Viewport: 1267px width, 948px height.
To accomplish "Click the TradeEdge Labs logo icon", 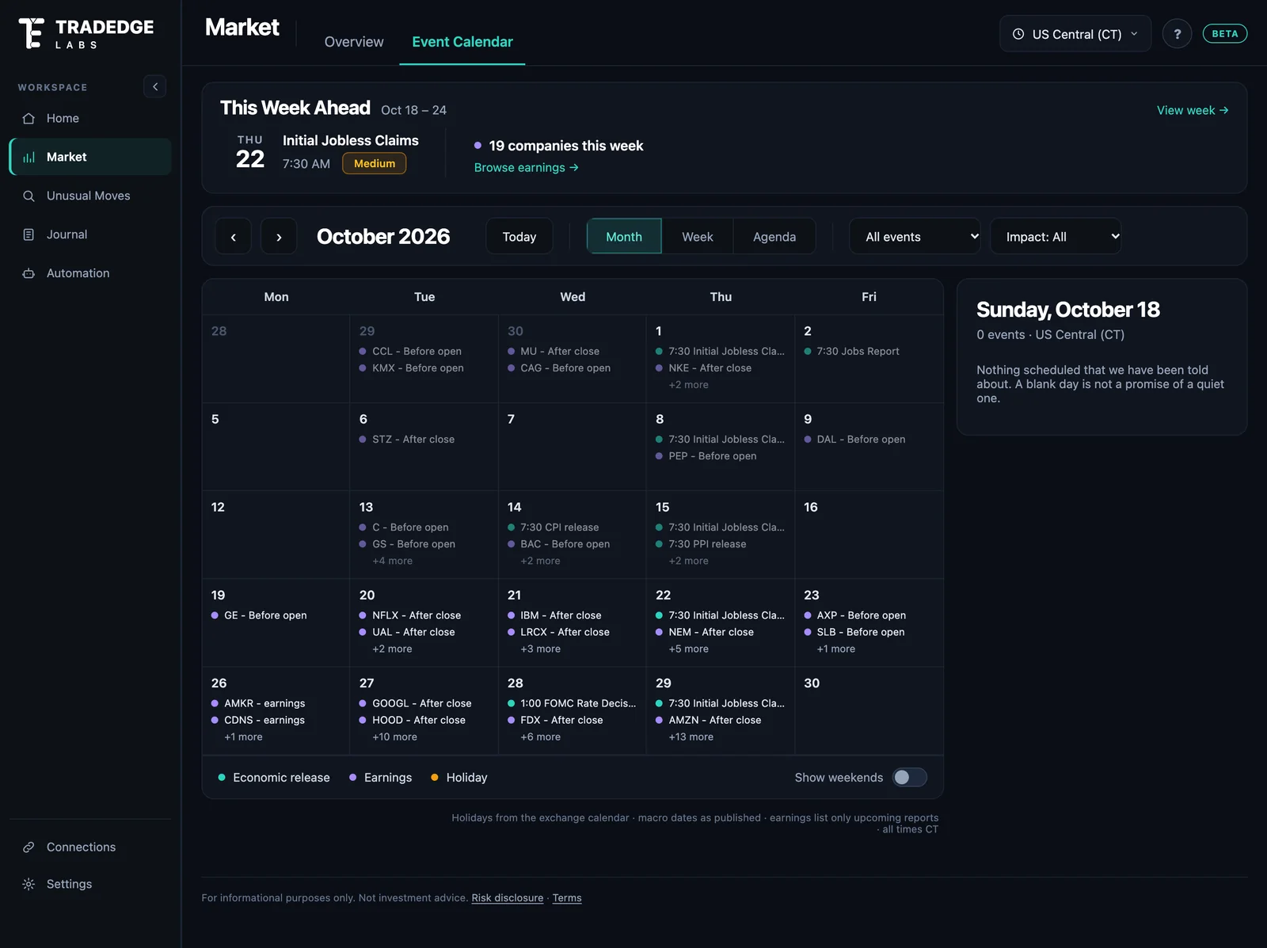I will [x=31, y=33].
